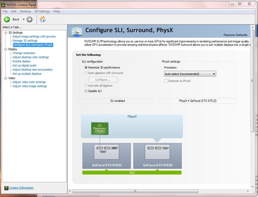Open the Help menu
258x197 pixels.
tap(57, 11)
